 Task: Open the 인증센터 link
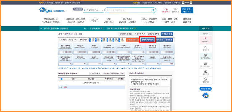168,3
